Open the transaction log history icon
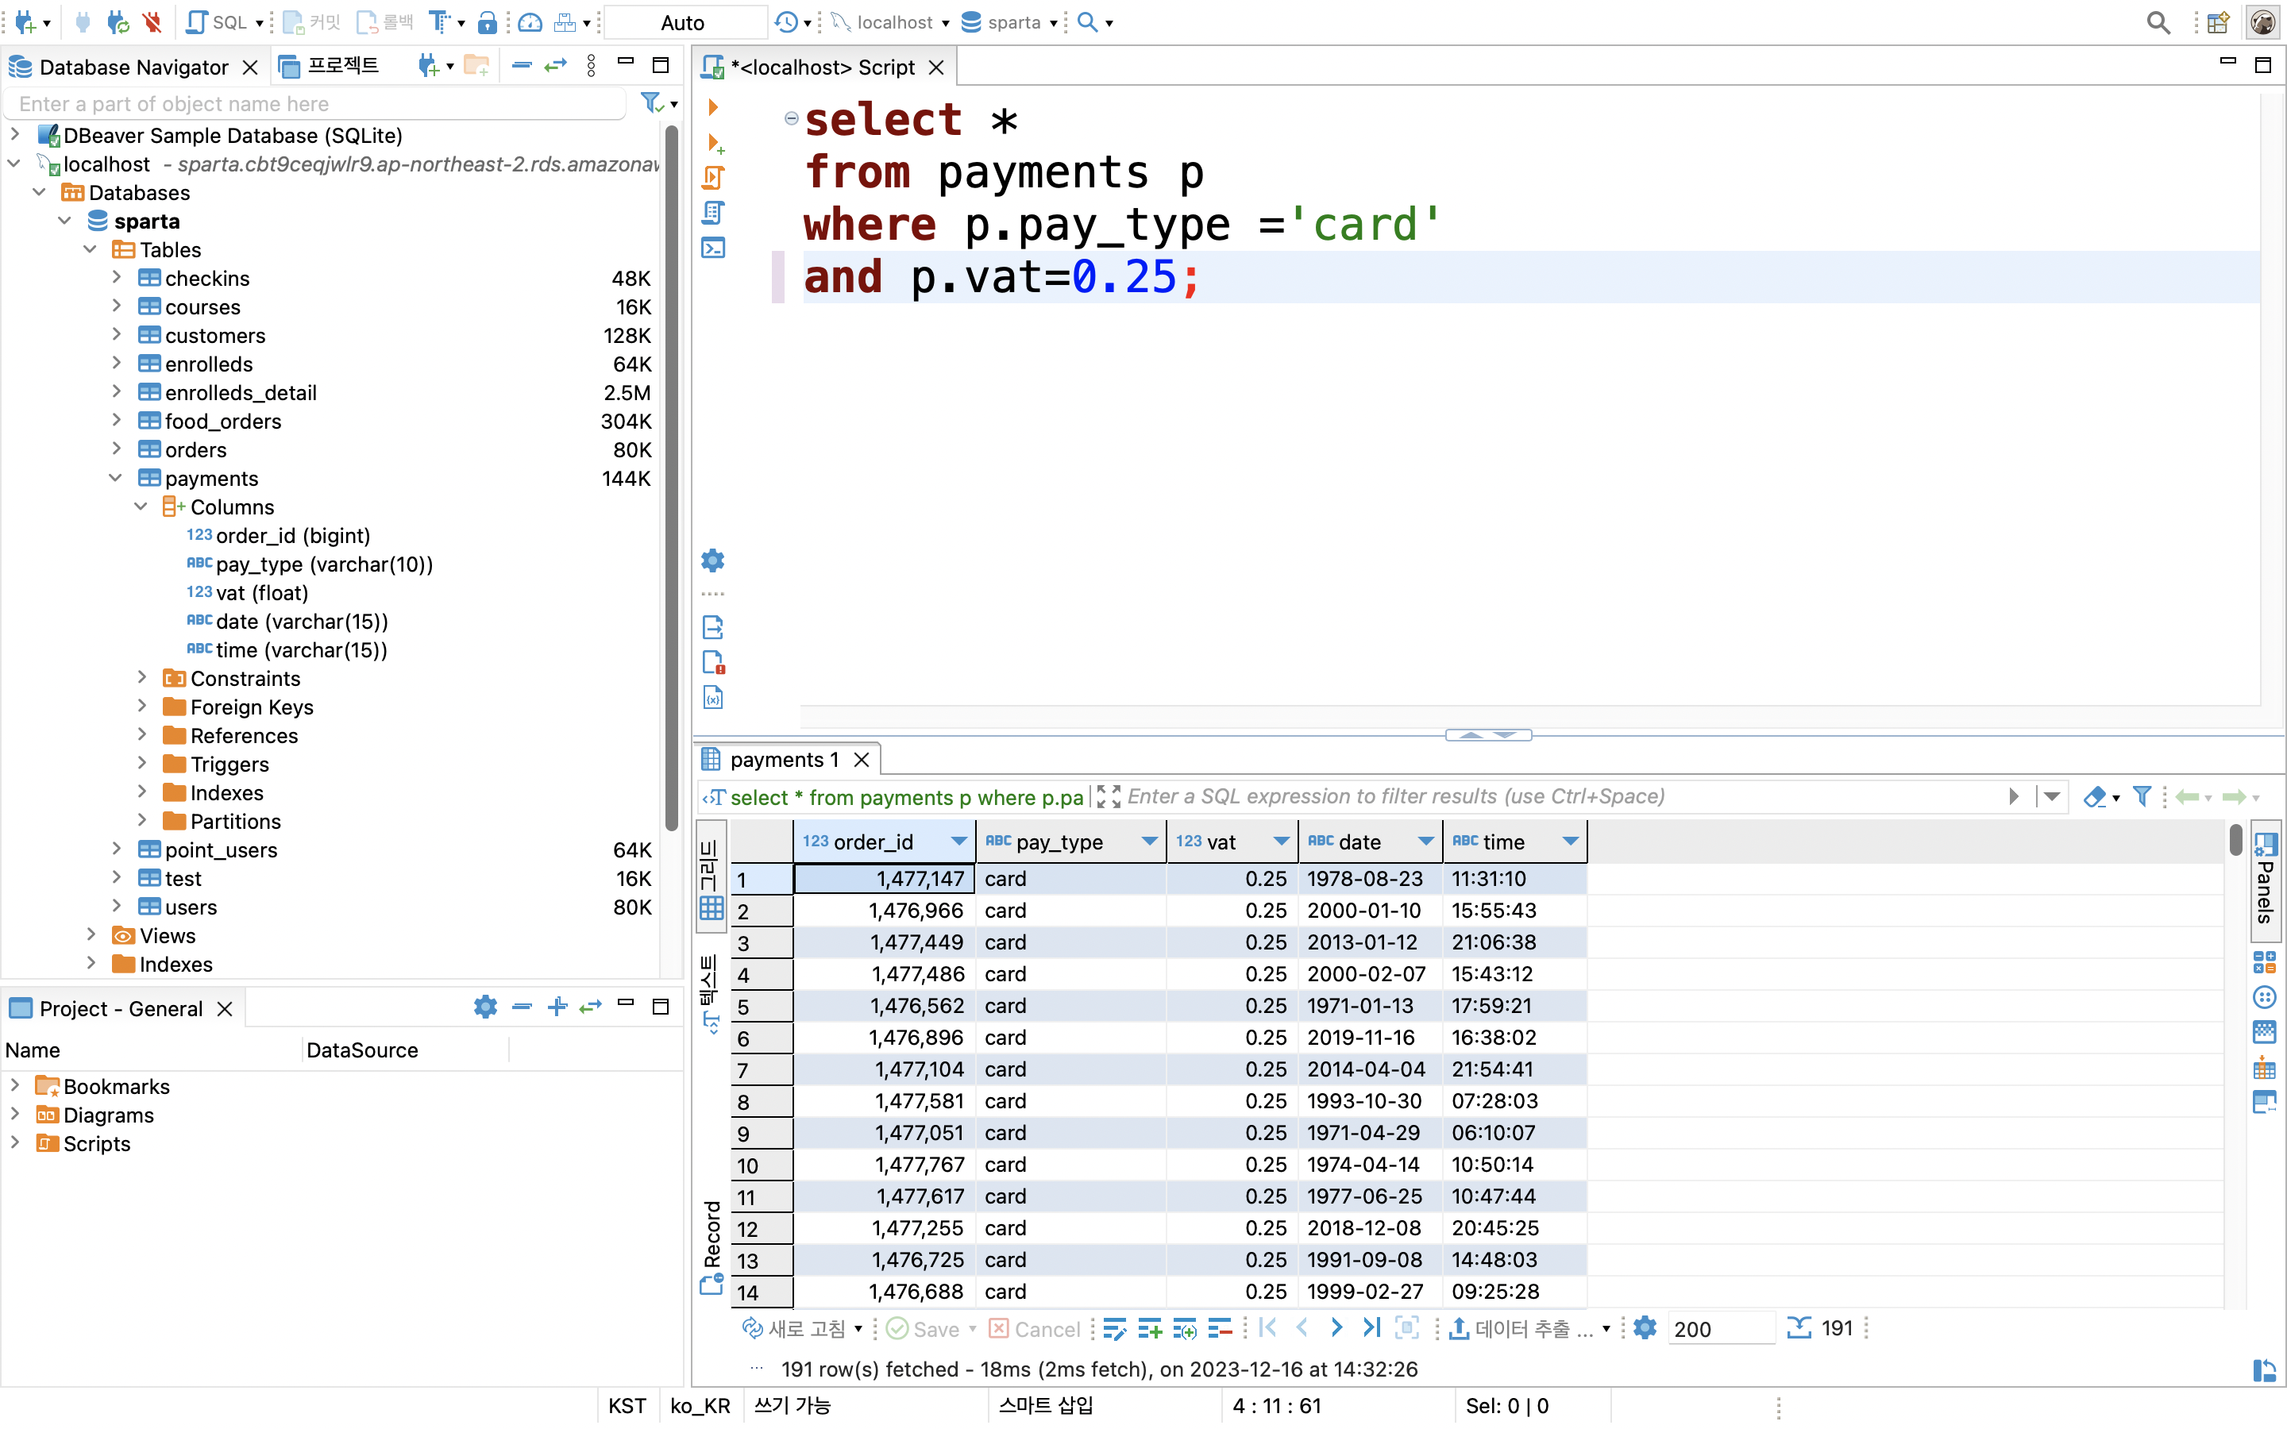Screen dimensions: 2287x1429 (785, 21)
